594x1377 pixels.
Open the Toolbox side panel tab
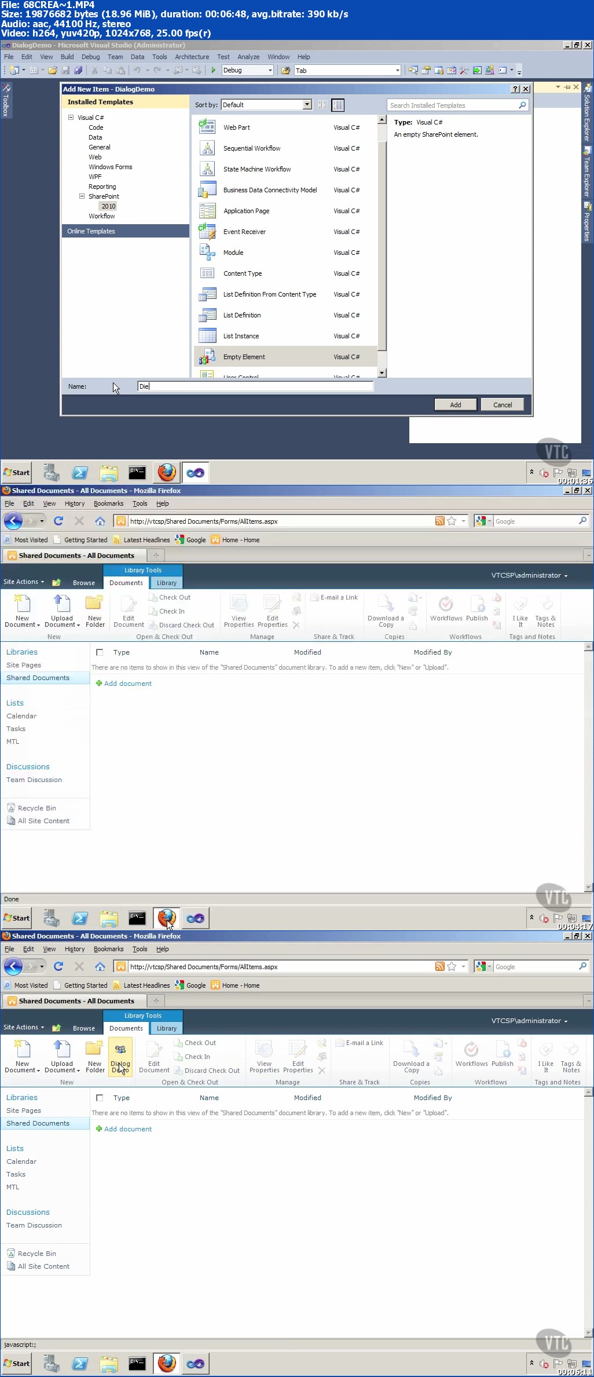[6, 100]
